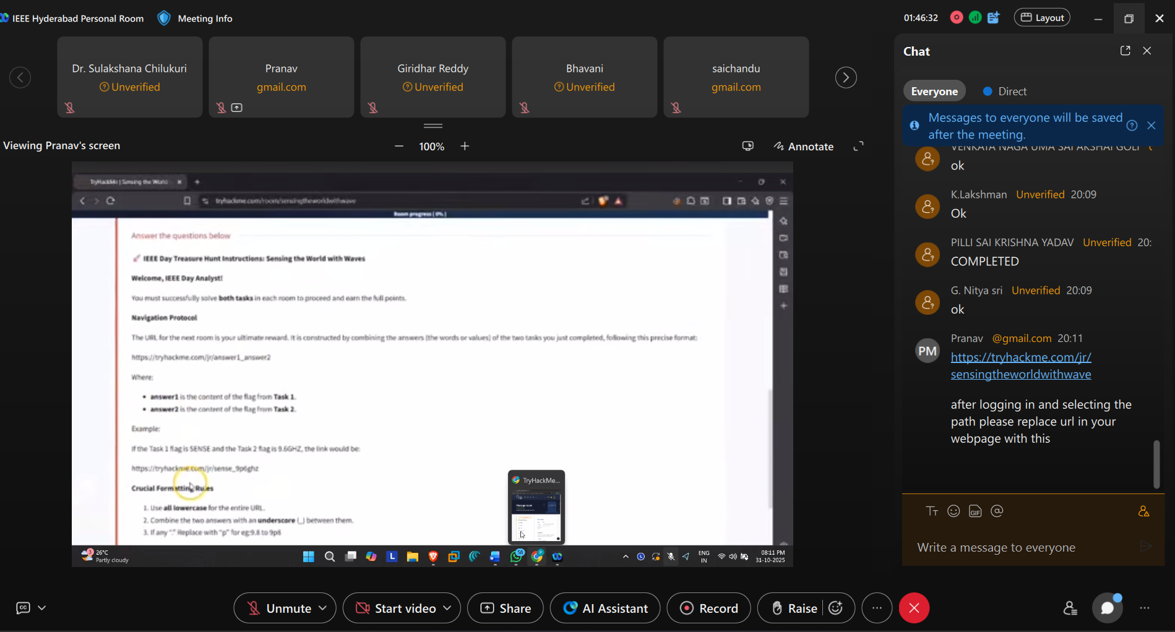Zoom in shared screen with plus
The image size is (1175, 632).
[465, 146]
